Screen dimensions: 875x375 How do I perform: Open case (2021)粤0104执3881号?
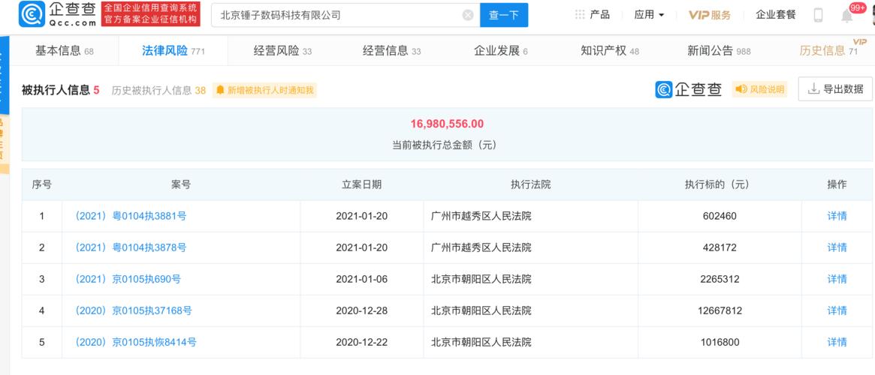(x=129, y=216)
